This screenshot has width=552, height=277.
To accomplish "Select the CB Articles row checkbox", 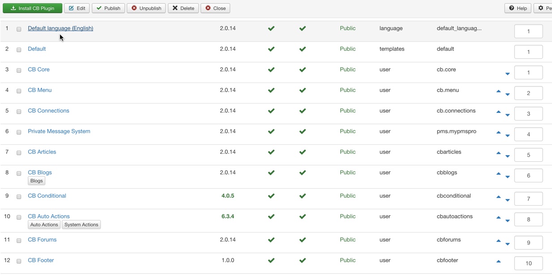I will (19, 153).
